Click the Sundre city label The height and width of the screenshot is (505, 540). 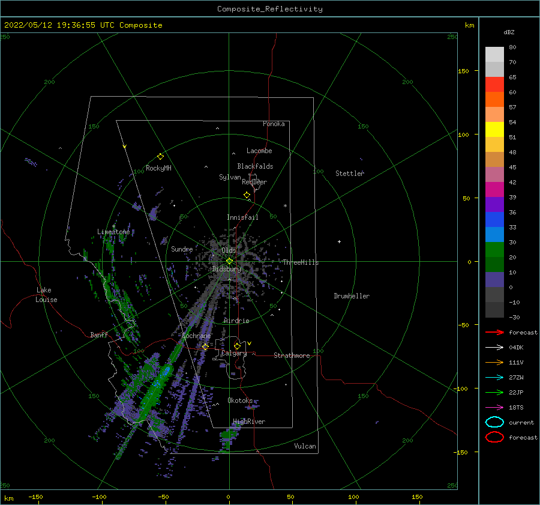coord(182,249)
